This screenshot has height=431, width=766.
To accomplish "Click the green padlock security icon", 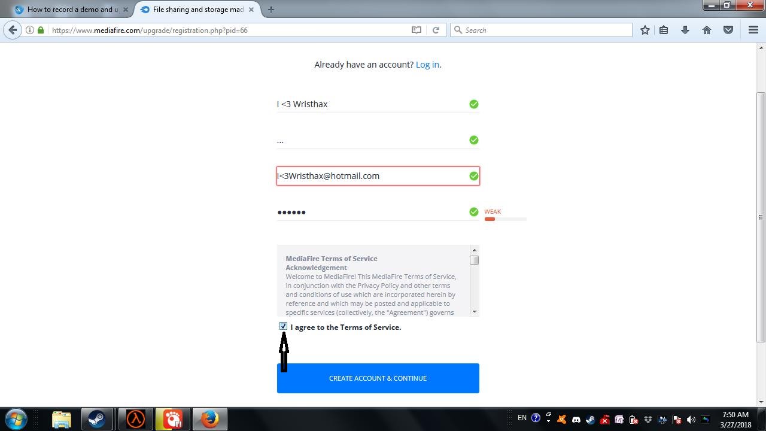I will click(x=41, y=30).
